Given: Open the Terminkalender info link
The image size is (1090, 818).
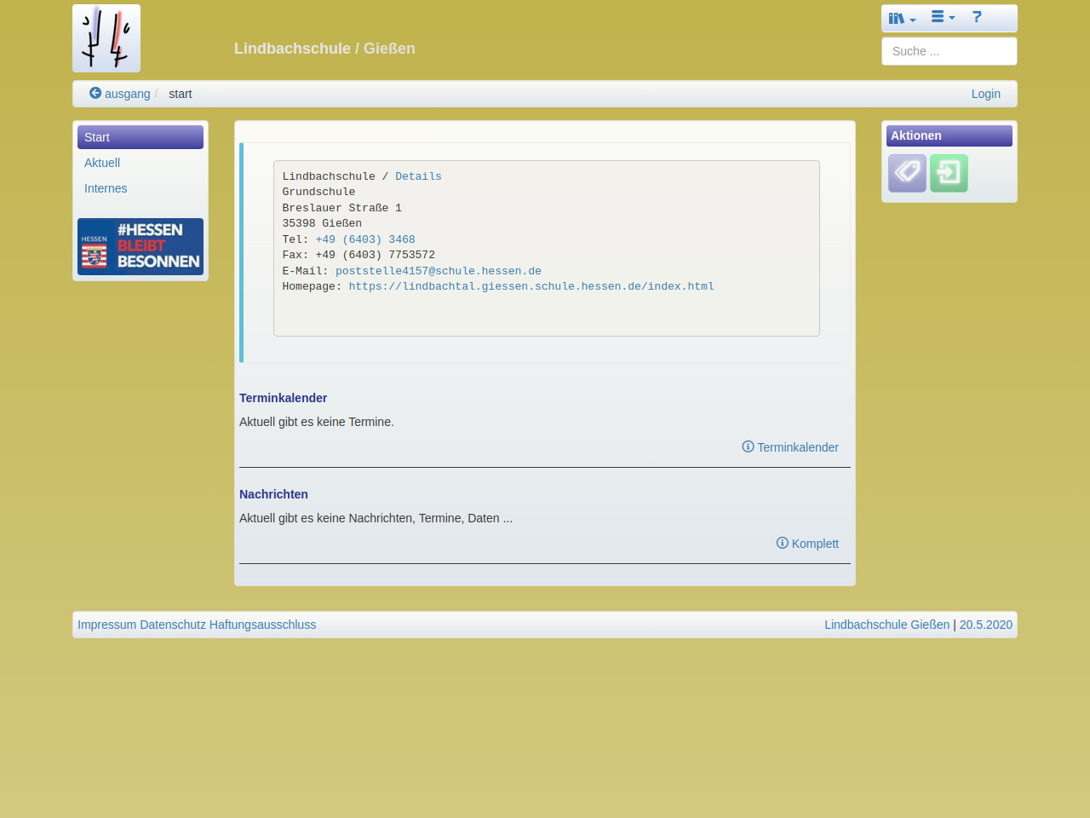Looking at the screenshot, I should 790,447.
